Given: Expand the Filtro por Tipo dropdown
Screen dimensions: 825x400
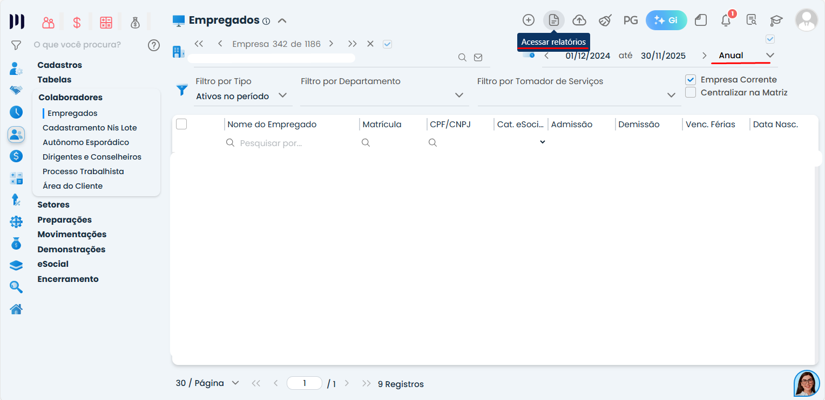Looking at the screenshot, I should (242, 96).
